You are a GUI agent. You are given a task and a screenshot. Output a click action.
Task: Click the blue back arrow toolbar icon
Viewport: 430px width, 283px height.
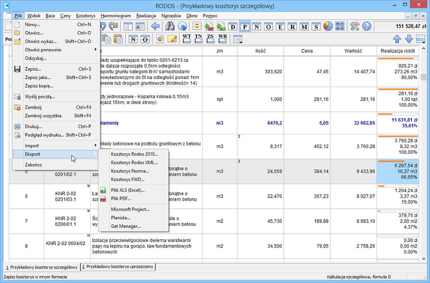155,27
